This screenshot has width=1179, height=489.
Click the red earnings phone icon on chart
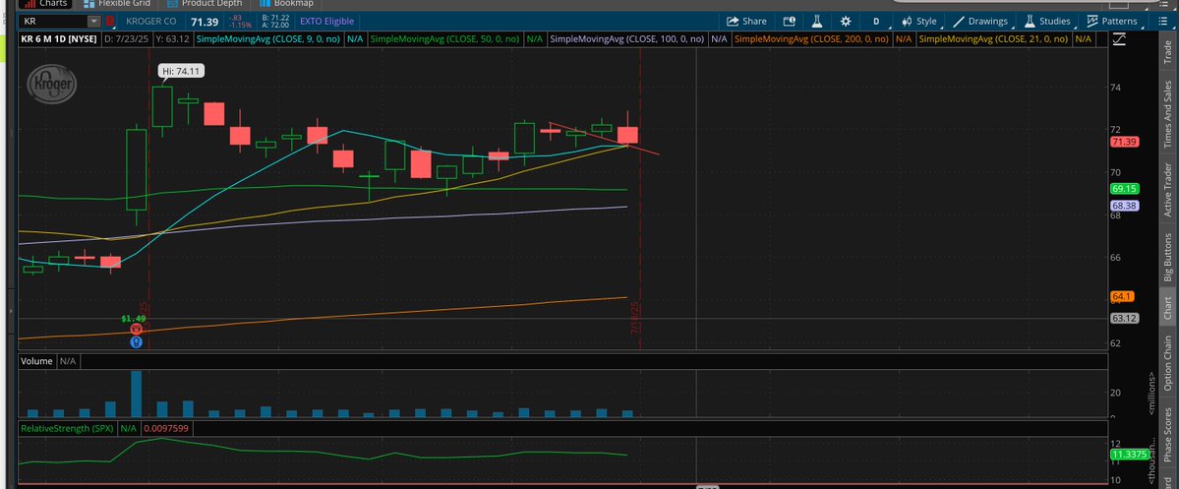136,330
